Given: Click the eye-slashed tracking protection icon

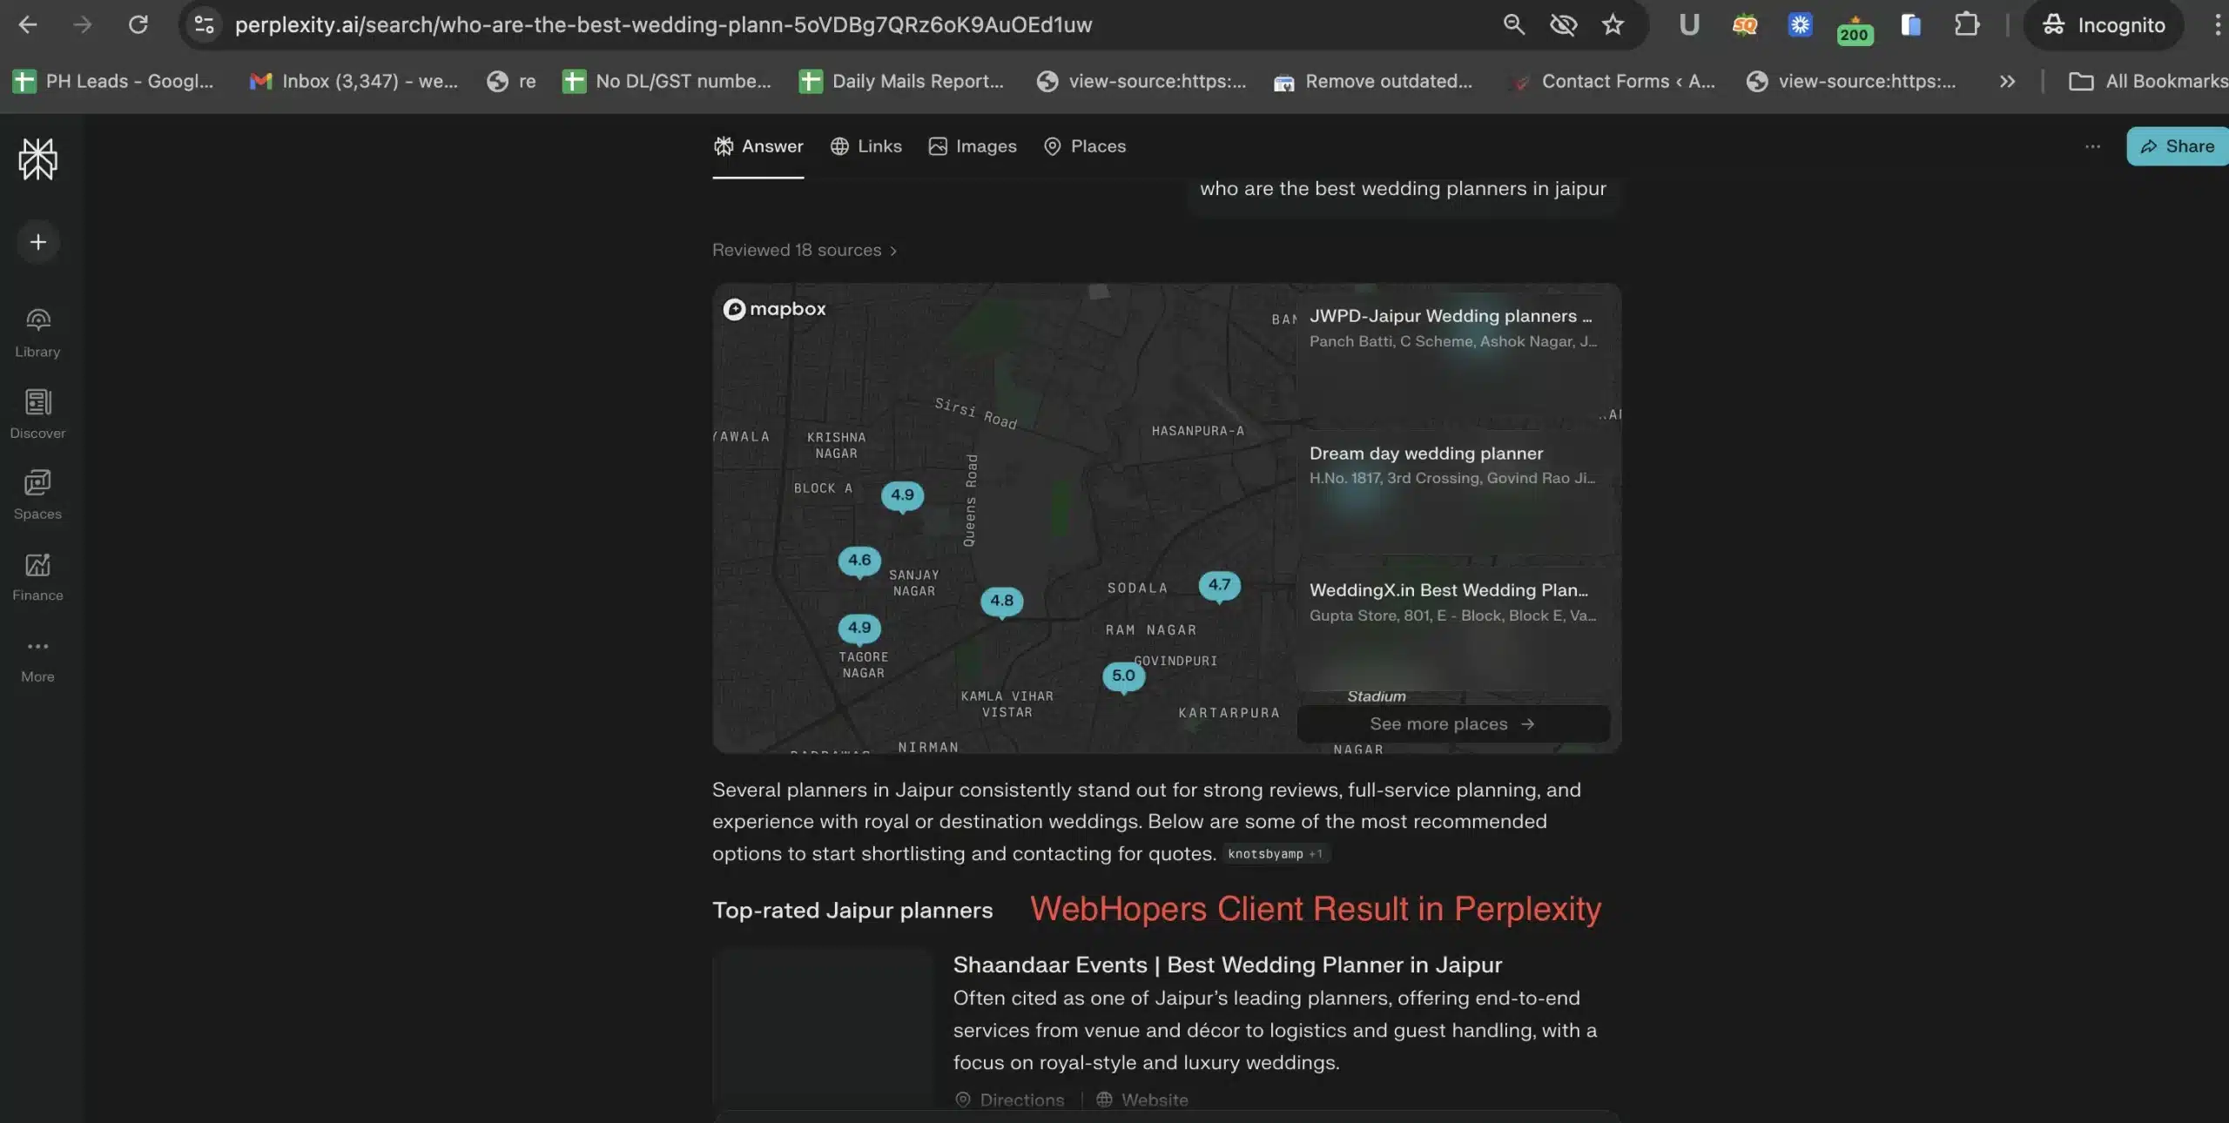Looking at the screenshot, I should [1563, 24].
